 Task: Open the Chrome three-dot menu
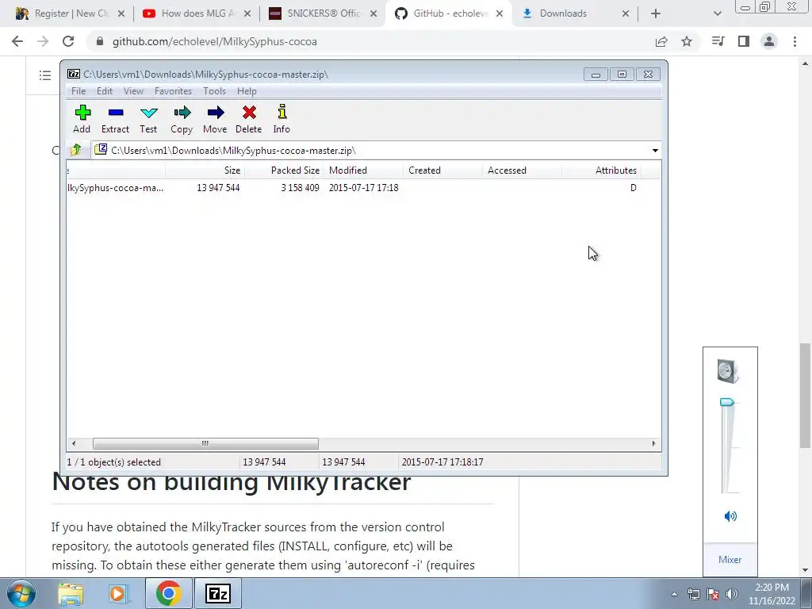tap(795, 41)
